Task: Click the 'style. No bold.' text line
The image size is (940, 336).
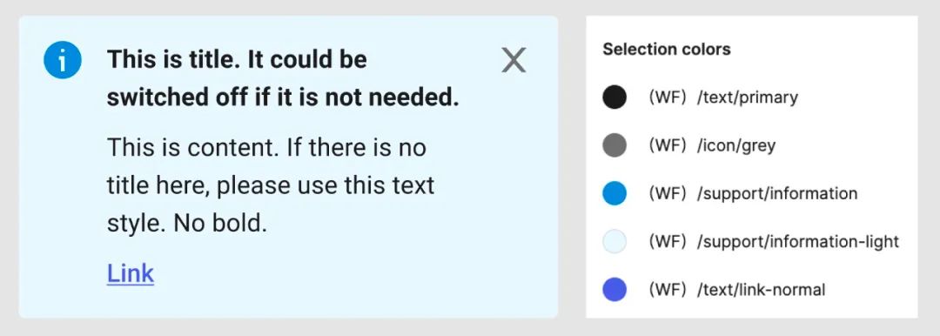Action: [x=186, y=224]
